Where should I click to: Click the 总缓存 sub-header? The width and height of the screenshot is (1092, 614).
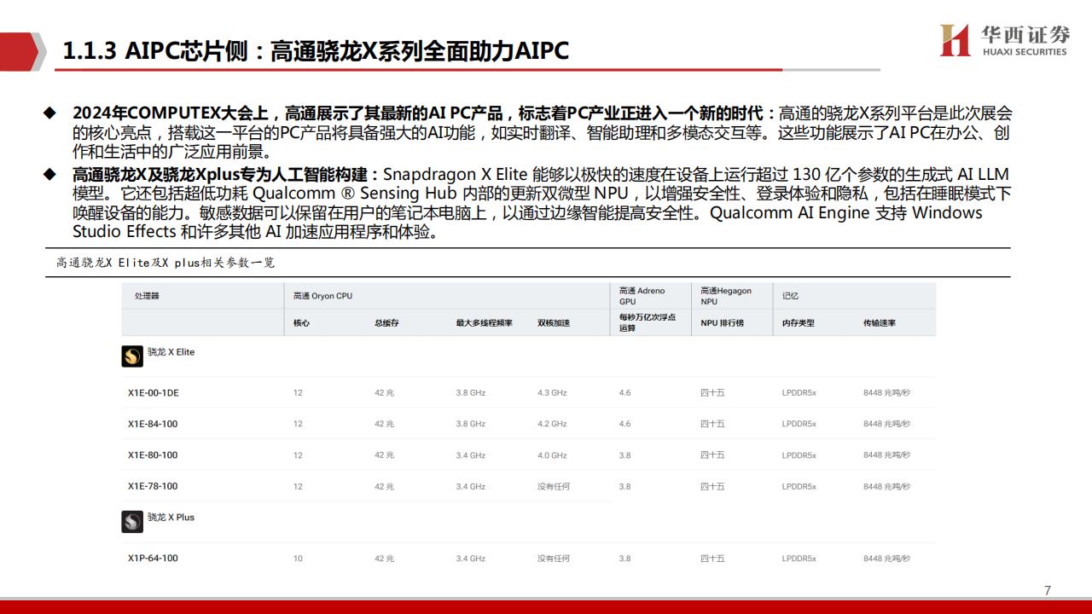point(386,323)
